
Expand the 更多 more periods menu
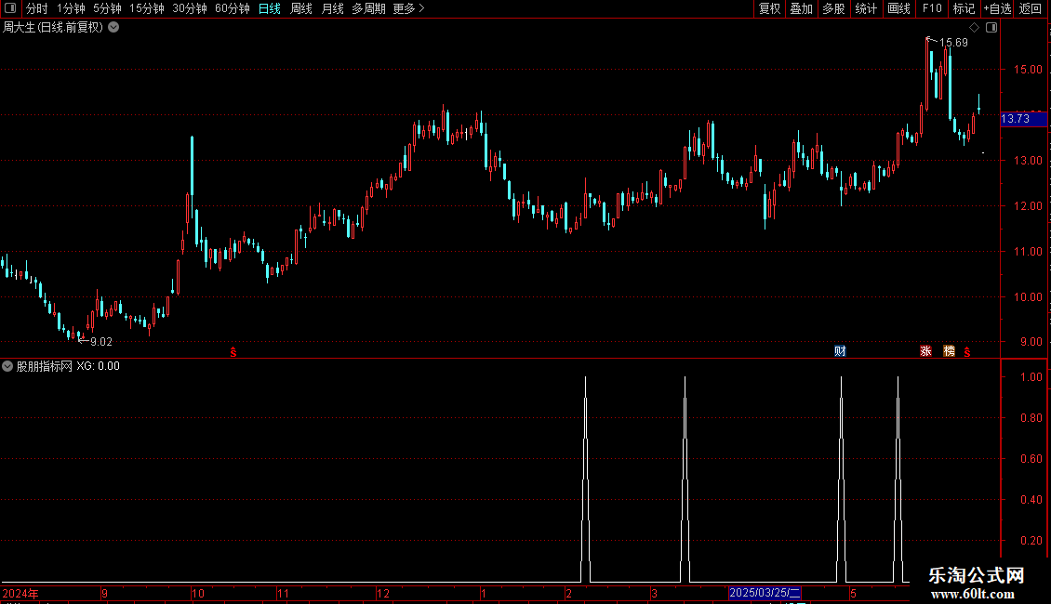tap(408, 8)
